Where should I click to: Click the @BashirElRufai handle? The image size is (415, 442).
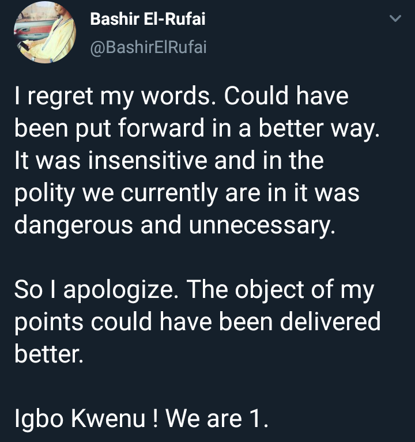[148, 48]
